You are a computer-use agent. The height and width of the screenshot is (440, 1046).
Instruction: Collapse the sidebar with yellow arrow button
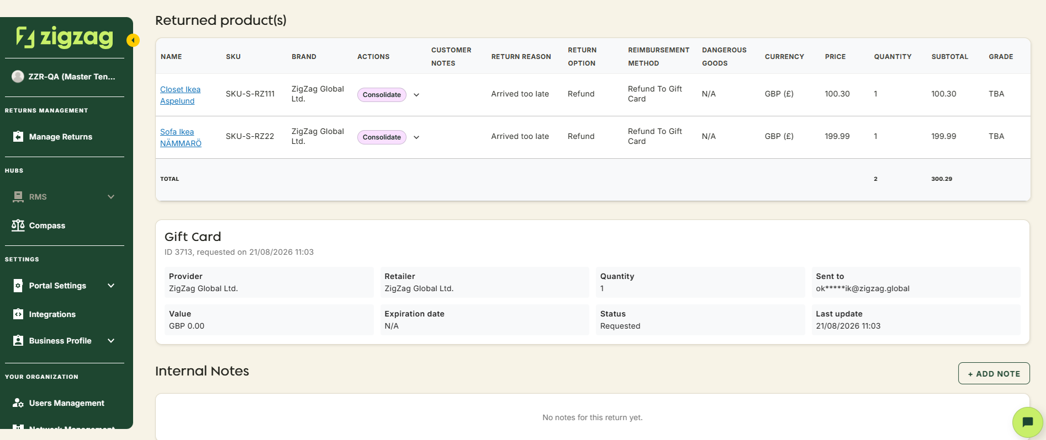pyautogui.click(x=133, y=40)
